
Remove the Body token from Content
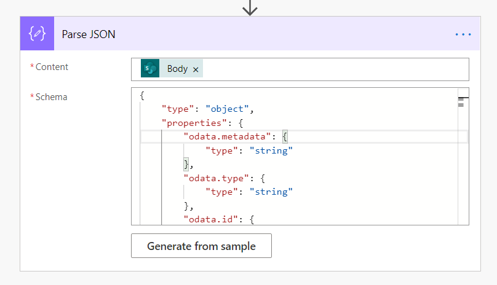point(196,69)
